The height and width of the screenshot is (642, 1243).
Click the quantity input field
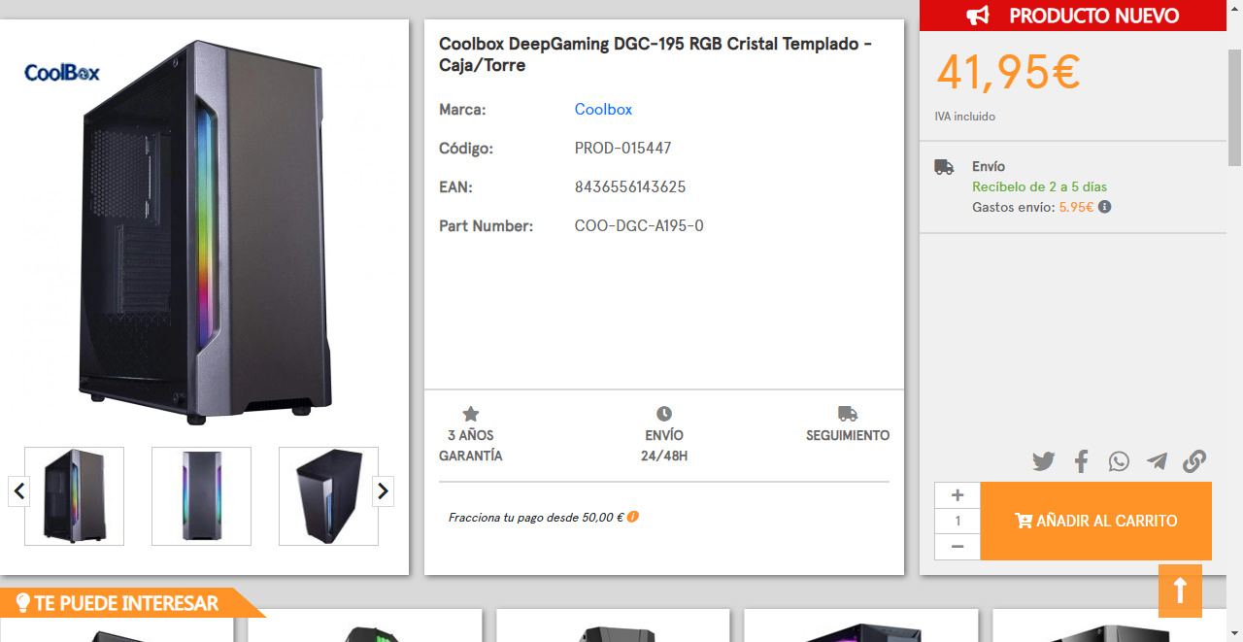(957, 522)
